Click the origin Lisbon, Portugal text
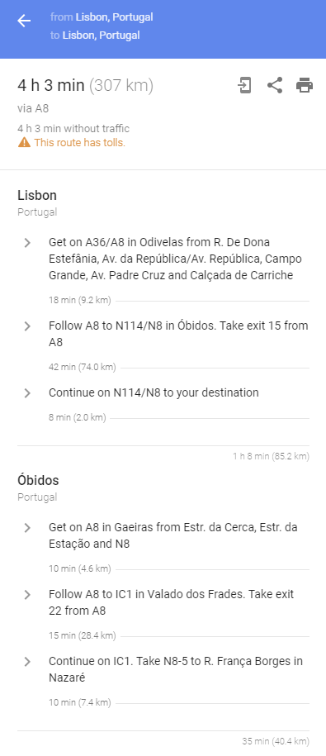This screenshot has width=326, height=756. pyautogui.click(x=114, y=17)
